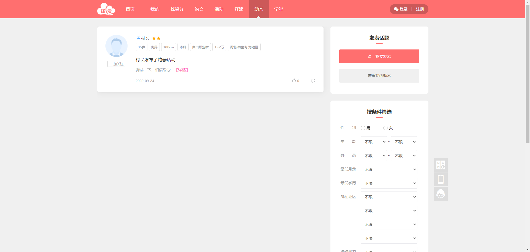
Task: Click the thumbs-up like icon on the post
Action: point(294,81)
